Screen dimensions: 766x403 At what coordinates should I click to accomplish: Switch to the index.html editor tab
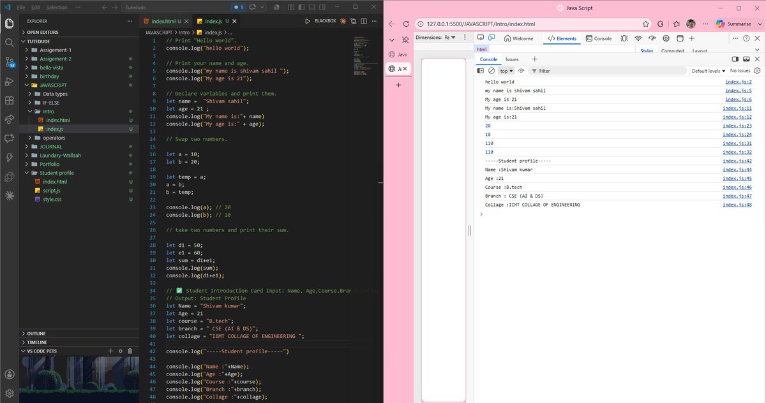165,21
